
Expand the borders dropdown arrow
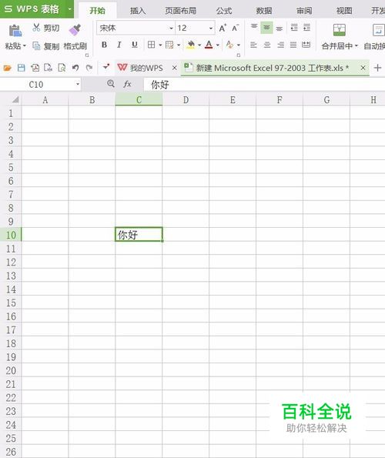point(160,45)
